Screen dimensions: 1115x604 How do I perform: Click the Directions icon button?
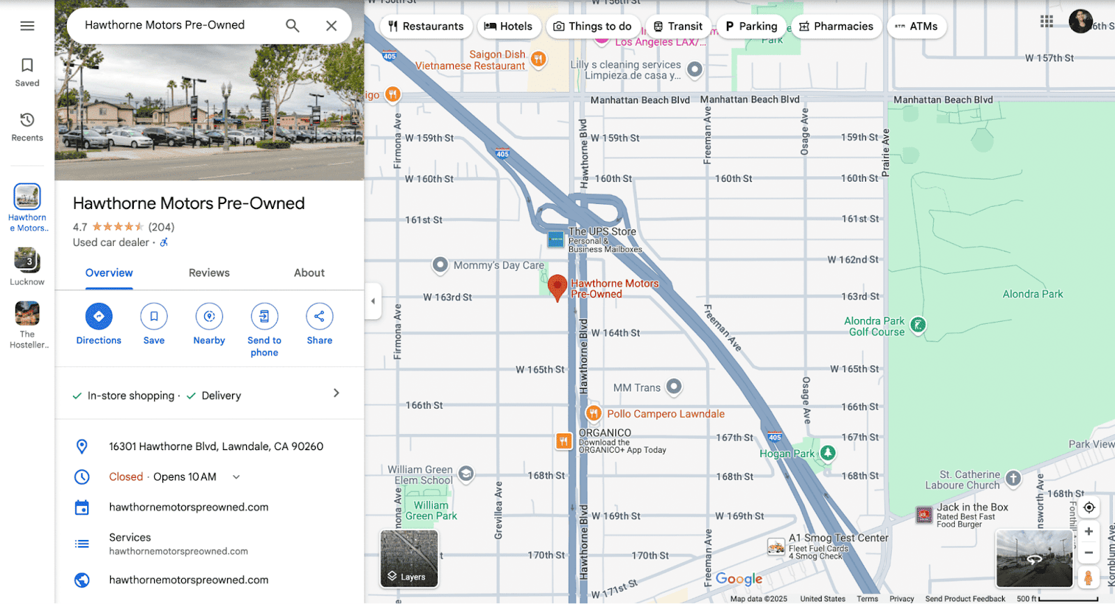point(99,316)
